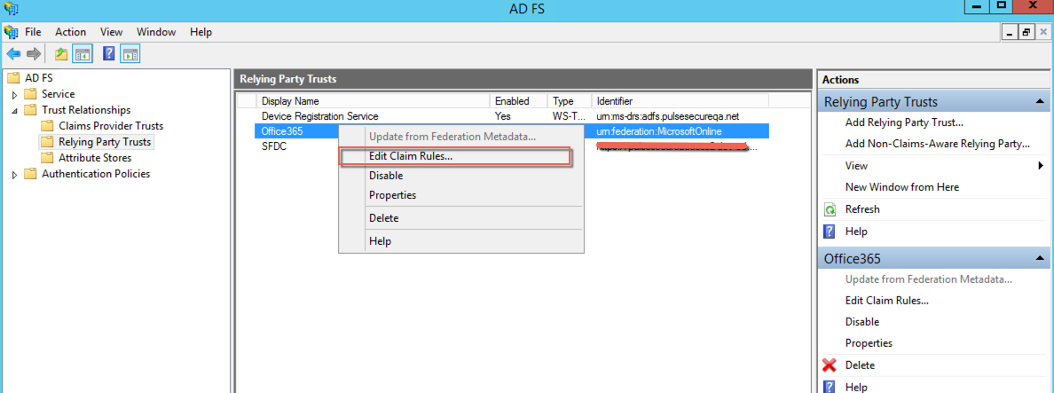Click the AD FS app icon in the title bar
This screenshot has width=1054, height=393.
[12, 9]
